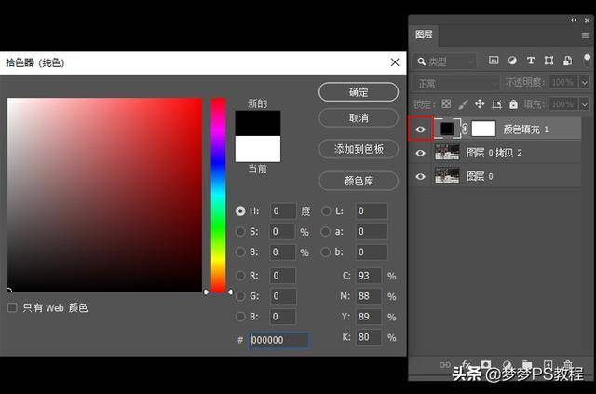Viewport: 596px width, 394px height.
Task: Filter layers by smart object icon
Action: [x=567, y=61]
